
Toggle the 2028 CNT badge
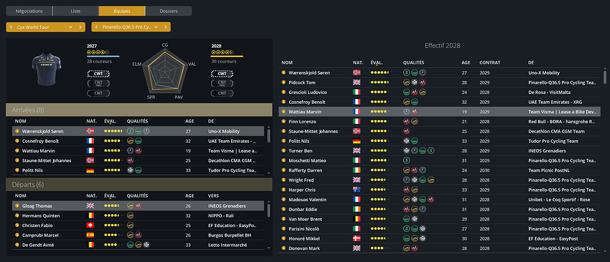(x=222, y=93)
